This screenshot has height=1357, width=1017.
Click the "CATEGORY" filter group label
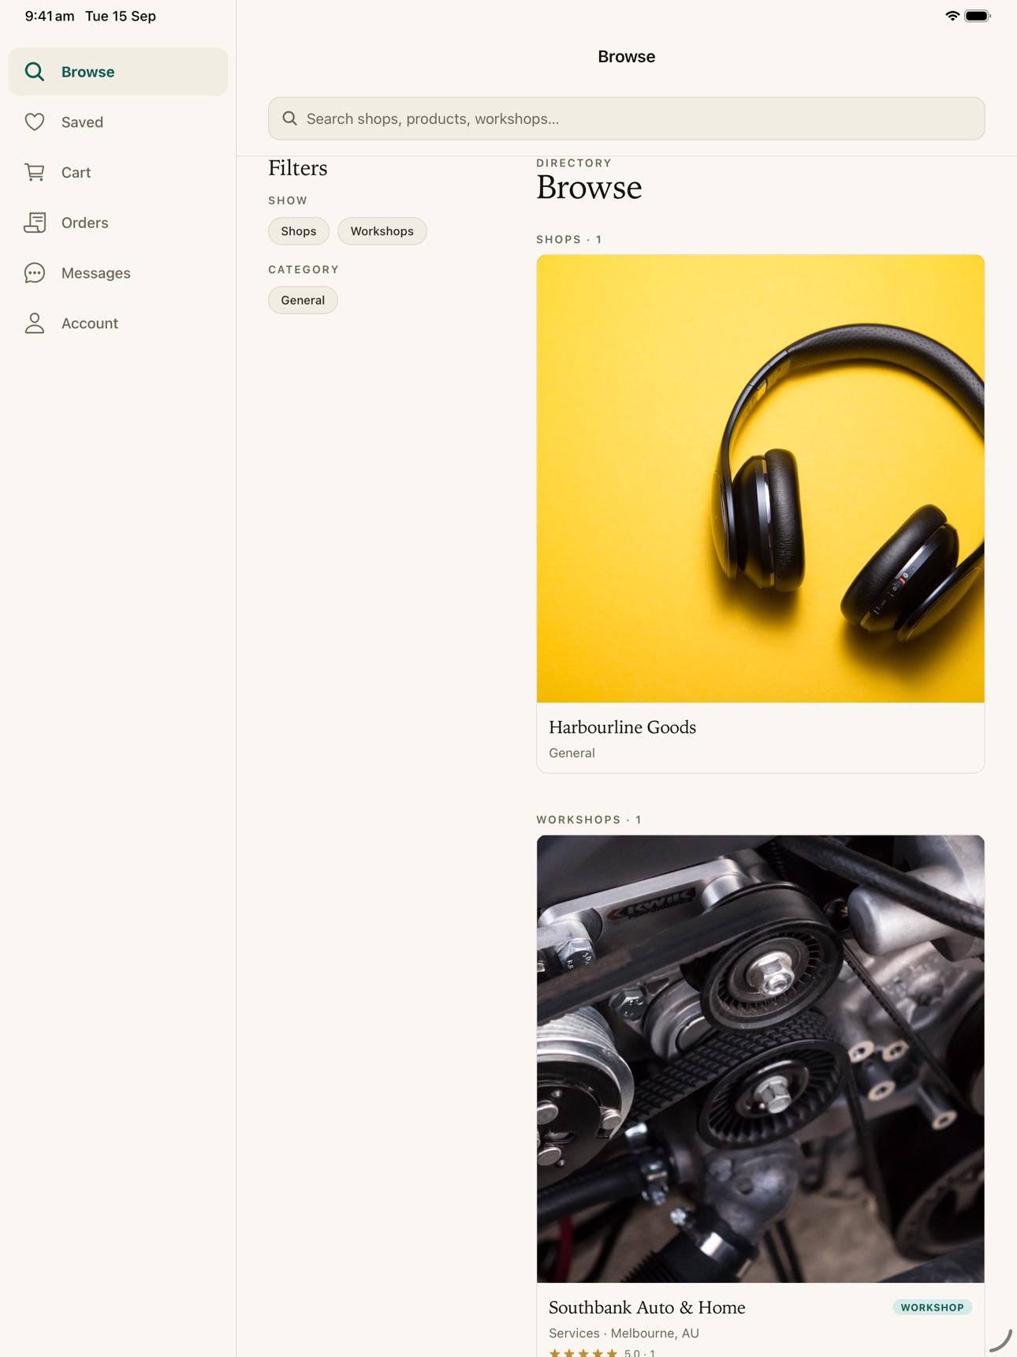(304, 270)
